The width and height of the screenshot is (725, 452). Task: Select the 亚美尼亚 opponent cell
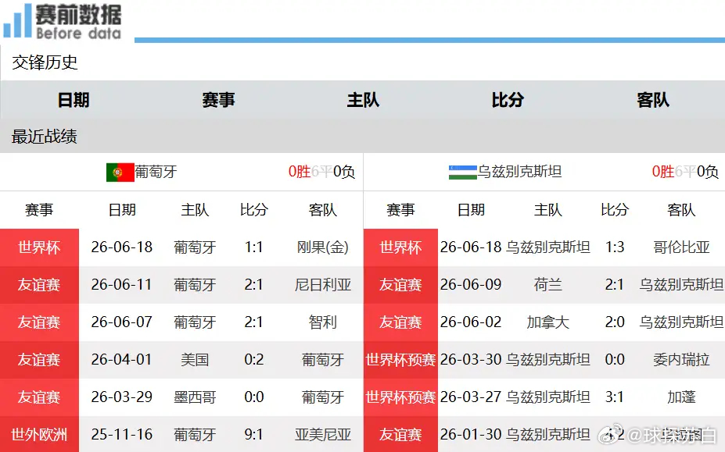pos(323,435)
